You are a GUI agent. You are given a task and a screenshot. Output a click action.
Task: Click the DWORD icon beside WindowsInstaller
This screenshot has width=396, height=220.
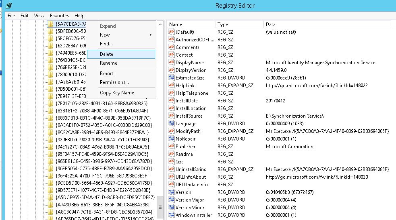coord(172,215)
